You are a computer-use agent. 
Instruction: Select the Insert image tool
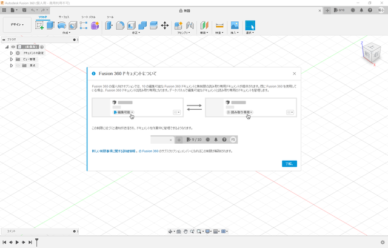(235, 25)
